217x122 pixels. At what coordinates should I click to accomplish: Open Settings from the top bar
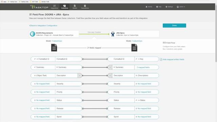(x=169, y=7)
